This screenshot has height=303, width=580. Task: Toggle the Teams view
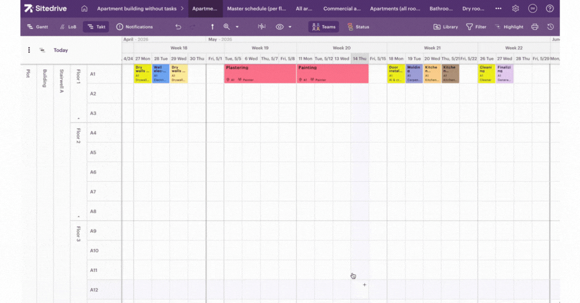pos(323,27)
